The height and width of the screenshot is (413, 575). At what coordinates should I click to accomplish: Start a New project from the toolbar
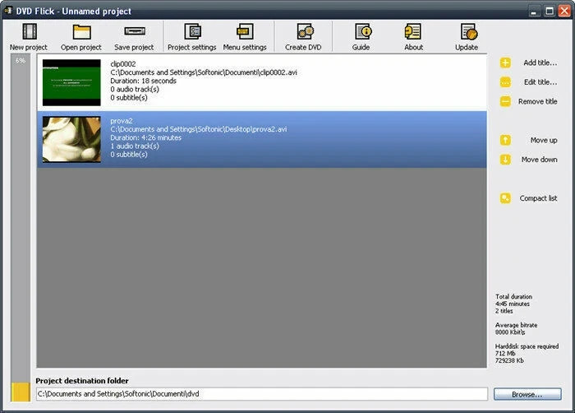(29, 36)
